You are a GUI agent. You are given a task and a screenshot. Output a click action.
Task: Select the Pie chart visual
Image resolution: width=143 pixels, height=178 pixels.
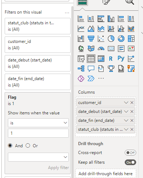click(x=111, y=39)
